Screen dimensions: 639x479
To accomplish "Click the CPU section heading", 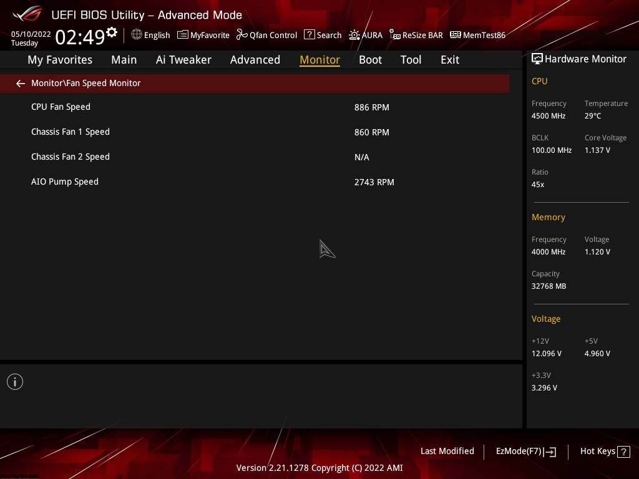I will (539, 81).
